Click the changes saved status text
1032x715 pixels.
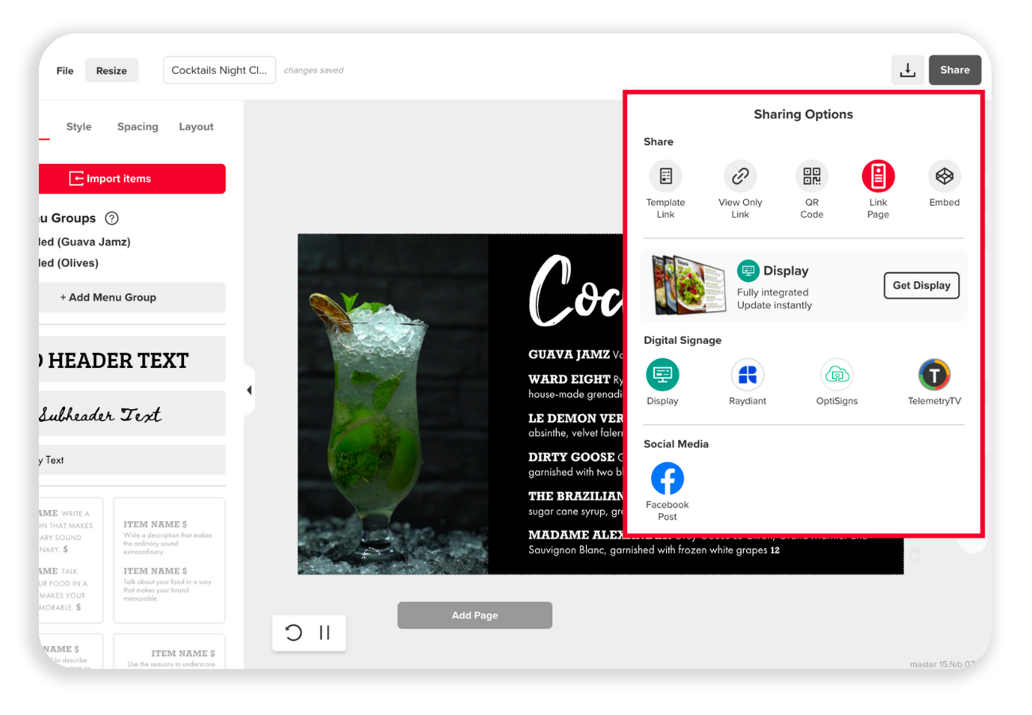(314, 70)
